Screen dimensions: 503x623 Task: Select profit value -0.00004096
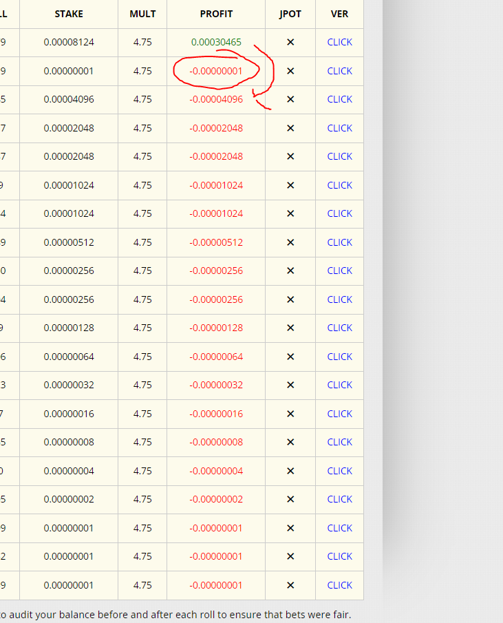pos(216,99)
